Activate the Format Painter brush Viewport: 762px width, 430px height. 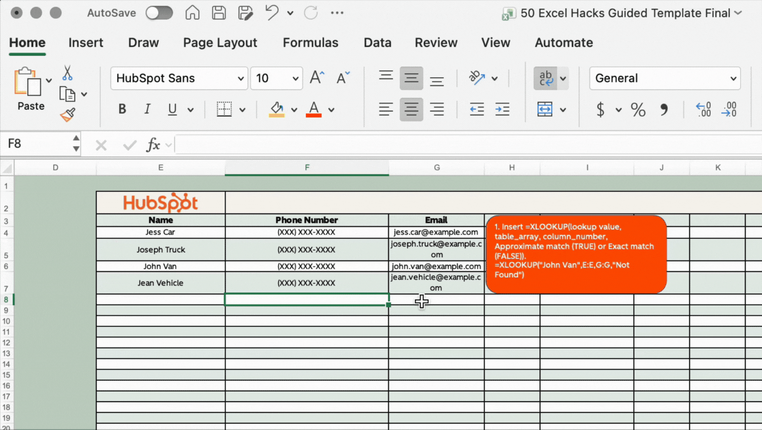67,114
